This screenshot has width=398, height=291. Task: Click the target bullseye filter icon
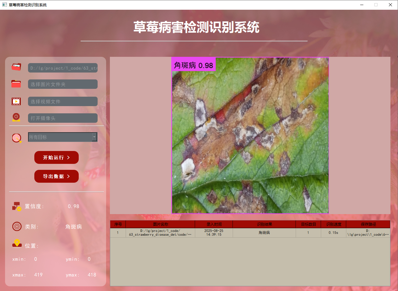[x=17, y=138]
